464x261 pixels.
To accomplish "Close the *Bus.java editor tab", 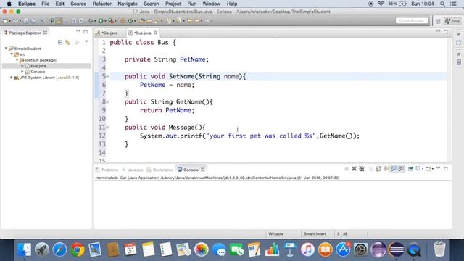I will 155,33.
